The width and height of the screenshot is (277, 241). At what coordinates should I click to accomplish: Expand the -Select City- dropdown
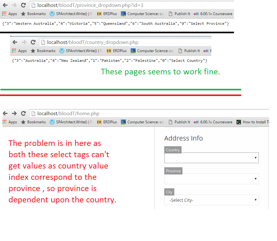point(211,200)
